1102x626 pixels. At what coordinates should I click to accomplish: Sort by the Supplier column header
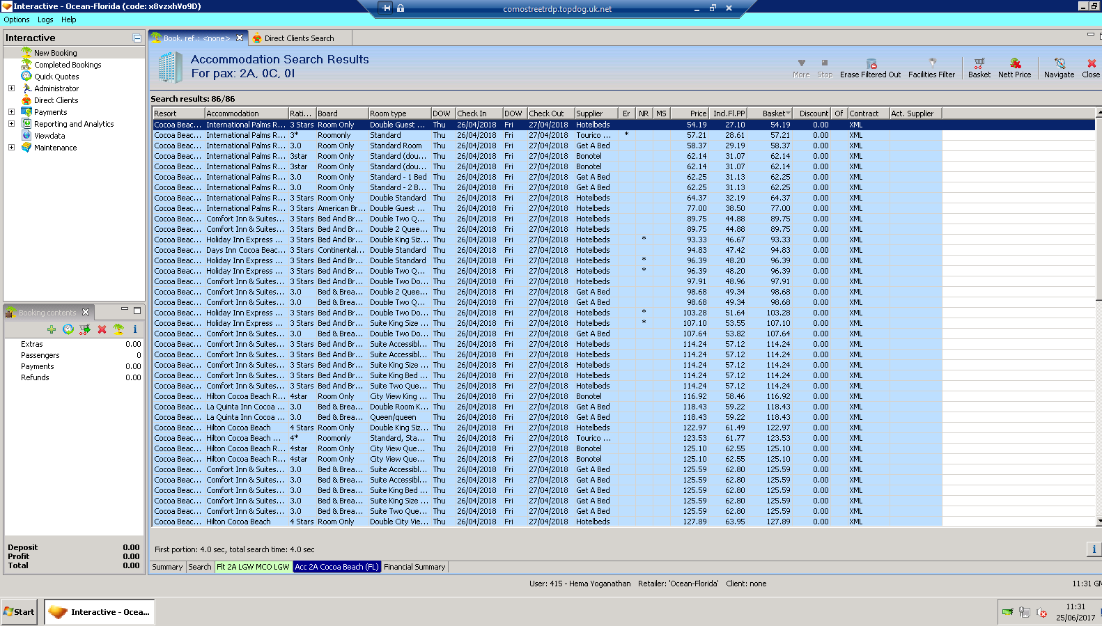[x=596, y=114]
